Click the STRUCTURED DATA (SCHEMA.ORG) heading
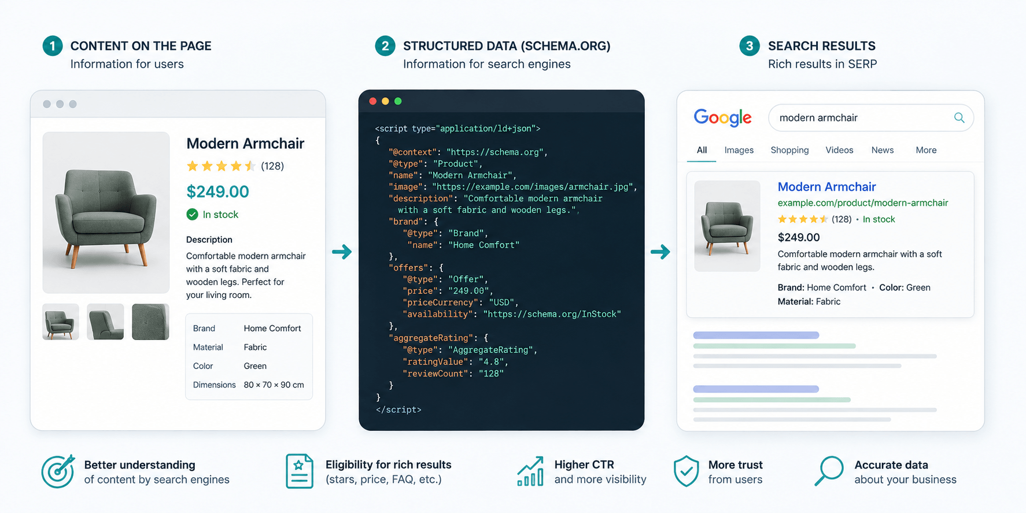 [507, 46]
